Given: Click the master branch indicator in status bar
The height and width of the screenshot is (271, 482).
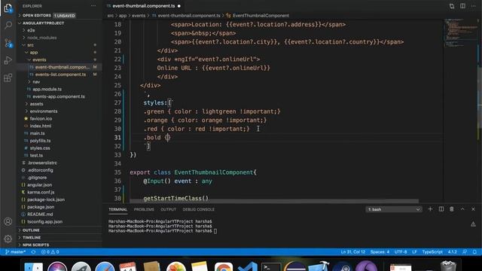Looking at the screenshot, I should tap(15, 252).
